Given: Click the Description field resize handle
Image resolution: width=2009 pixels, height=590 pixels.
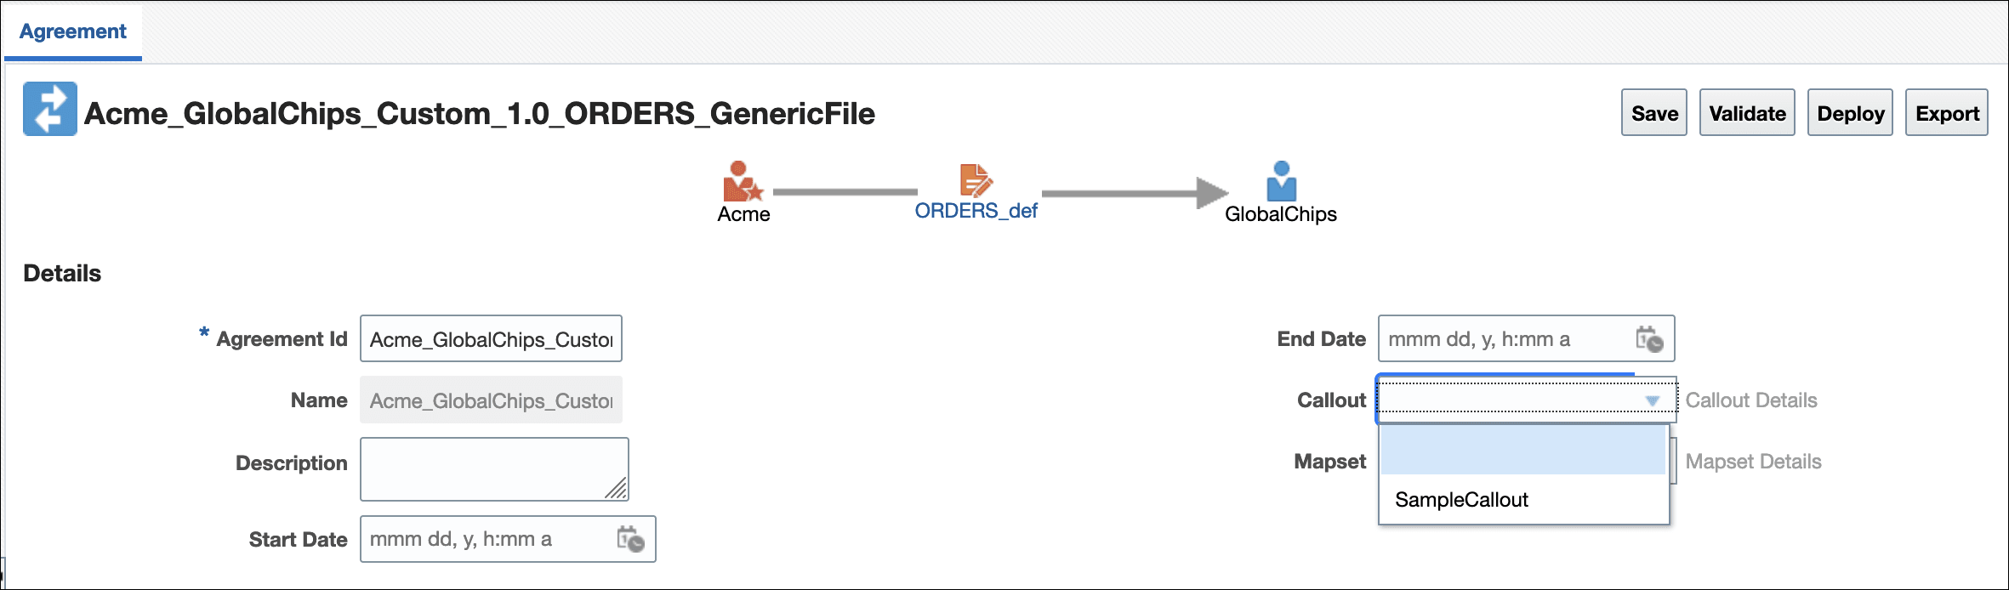Looking at the screenshot, I should (x=617, y=488).
